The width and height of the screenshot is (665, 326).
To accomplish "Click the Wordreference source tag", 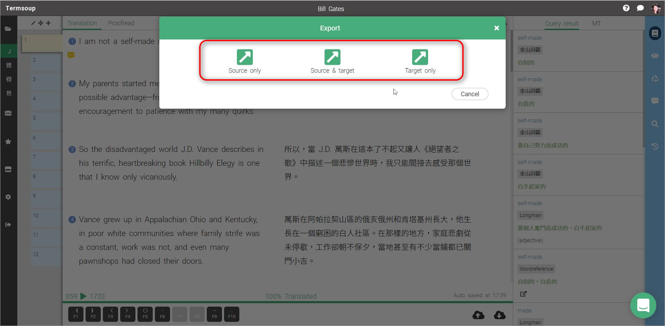I will point(536,269).
